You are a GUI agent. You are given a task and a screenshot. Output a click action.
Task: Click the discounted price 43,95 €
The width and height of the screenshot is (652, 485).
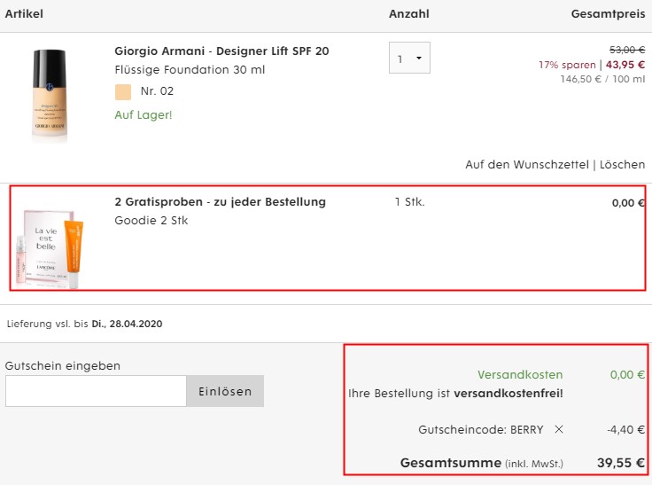[625, 65]
